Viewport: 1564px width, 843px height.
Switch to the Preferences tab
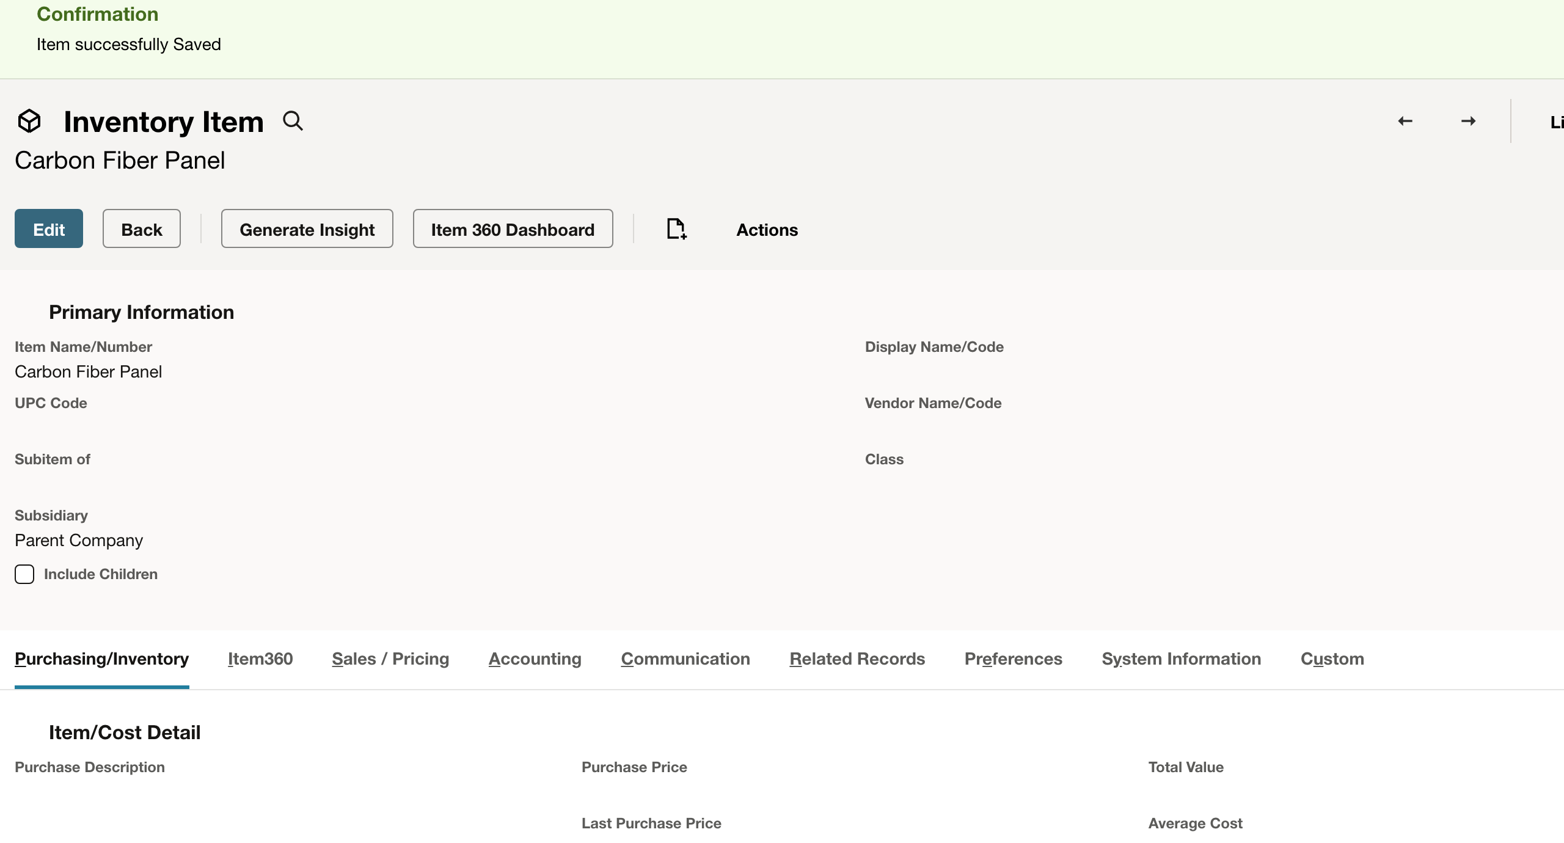(x=1014, y=659)
